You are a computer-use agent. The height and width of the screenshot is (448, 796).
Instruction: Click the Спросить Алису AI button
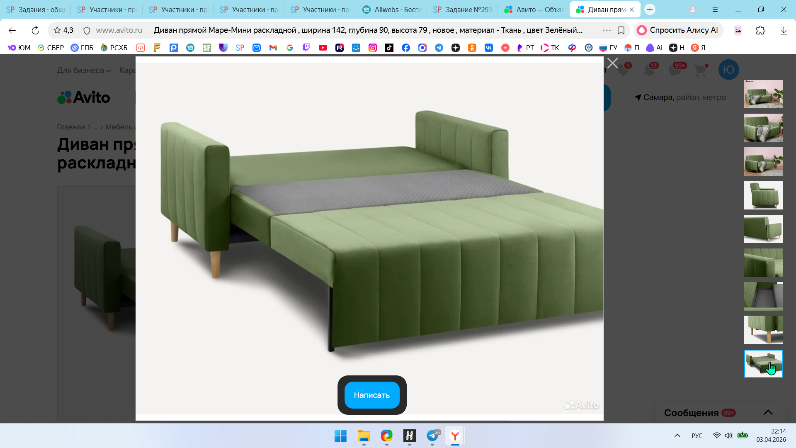click(x=678, y=30)
